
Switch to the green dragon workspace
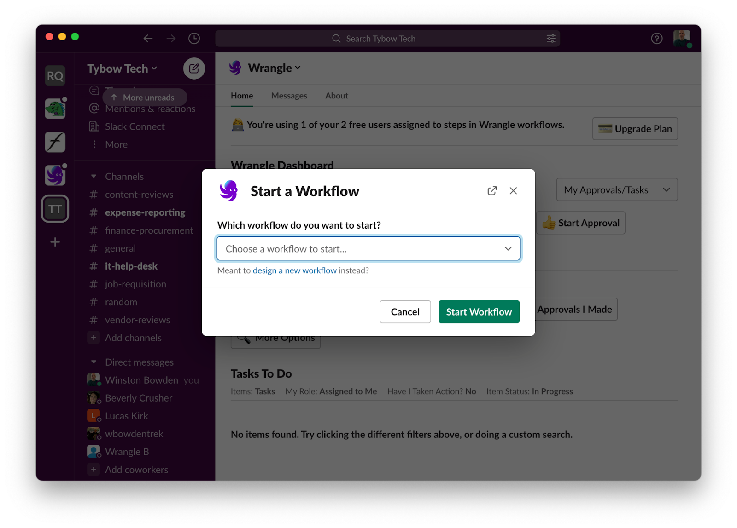coord(55,109)
